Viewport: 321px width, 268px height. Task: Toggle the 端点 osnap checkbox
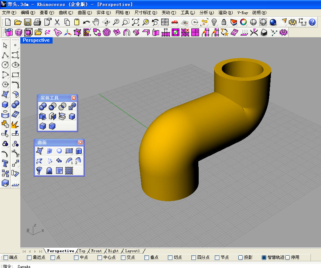(x=6, y=257)
